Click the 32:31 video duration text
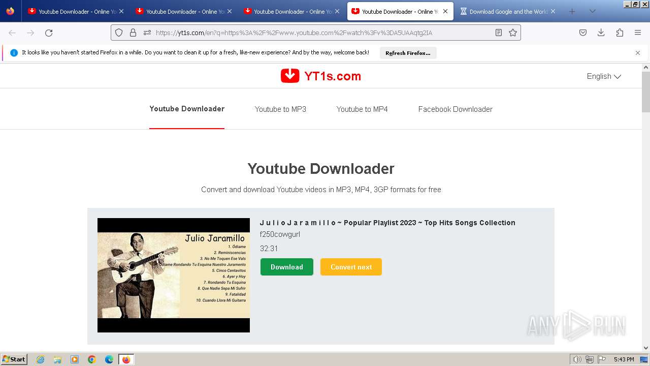The height and width of the screenshot is (366, 650). 269,249
